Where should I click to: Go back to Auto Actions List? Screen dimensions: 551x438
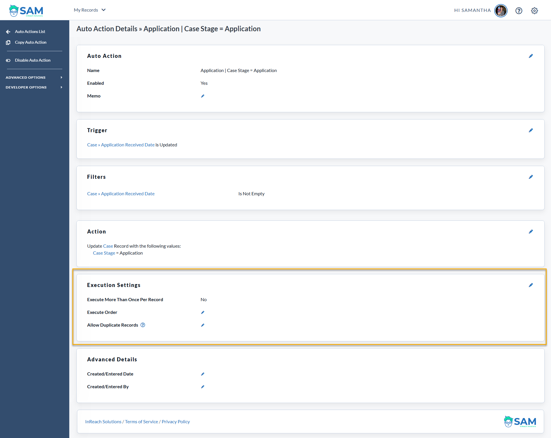click(x=30, y=32)
